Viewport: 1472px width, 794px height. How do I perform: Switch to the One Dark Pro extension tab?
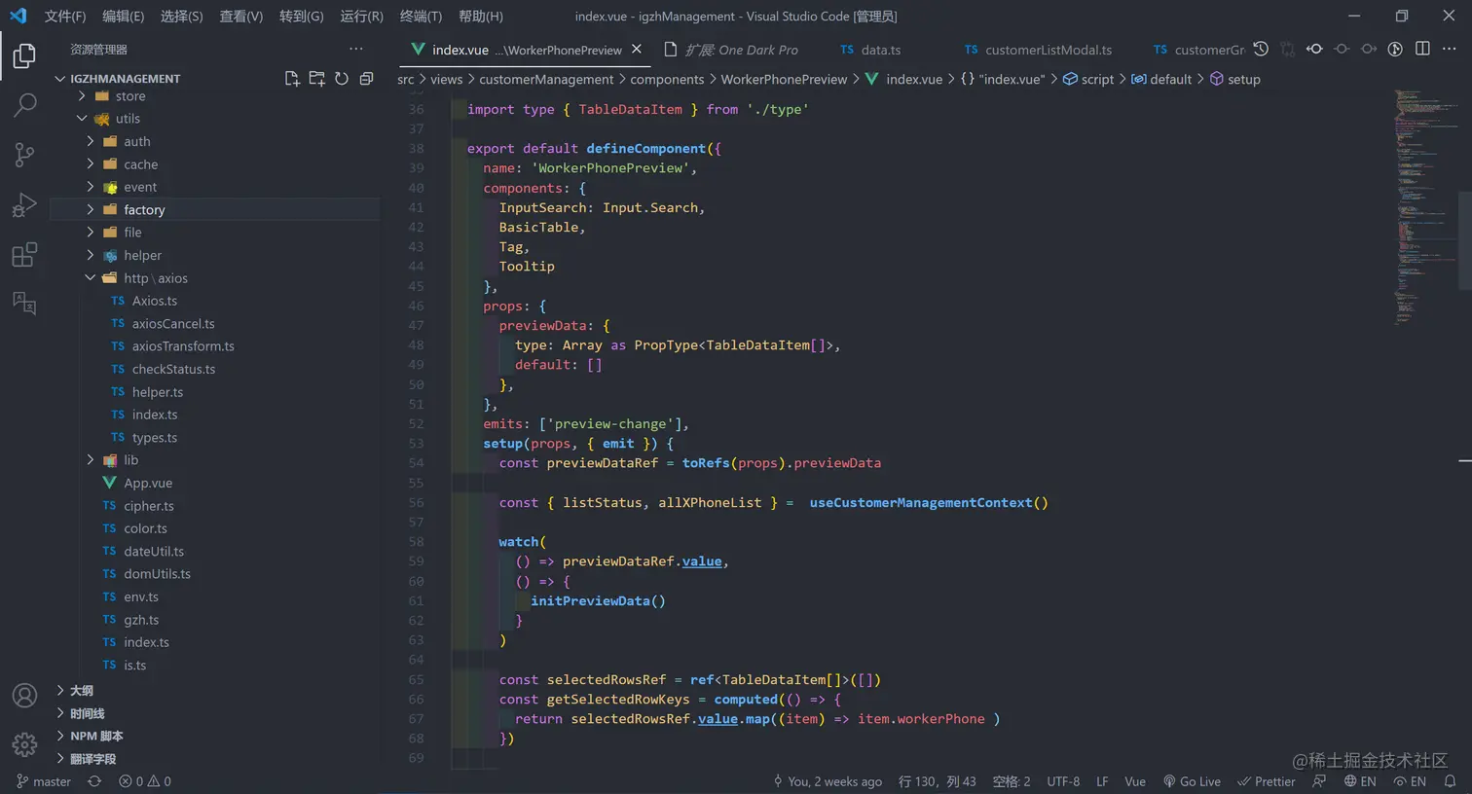click(730, 50)
